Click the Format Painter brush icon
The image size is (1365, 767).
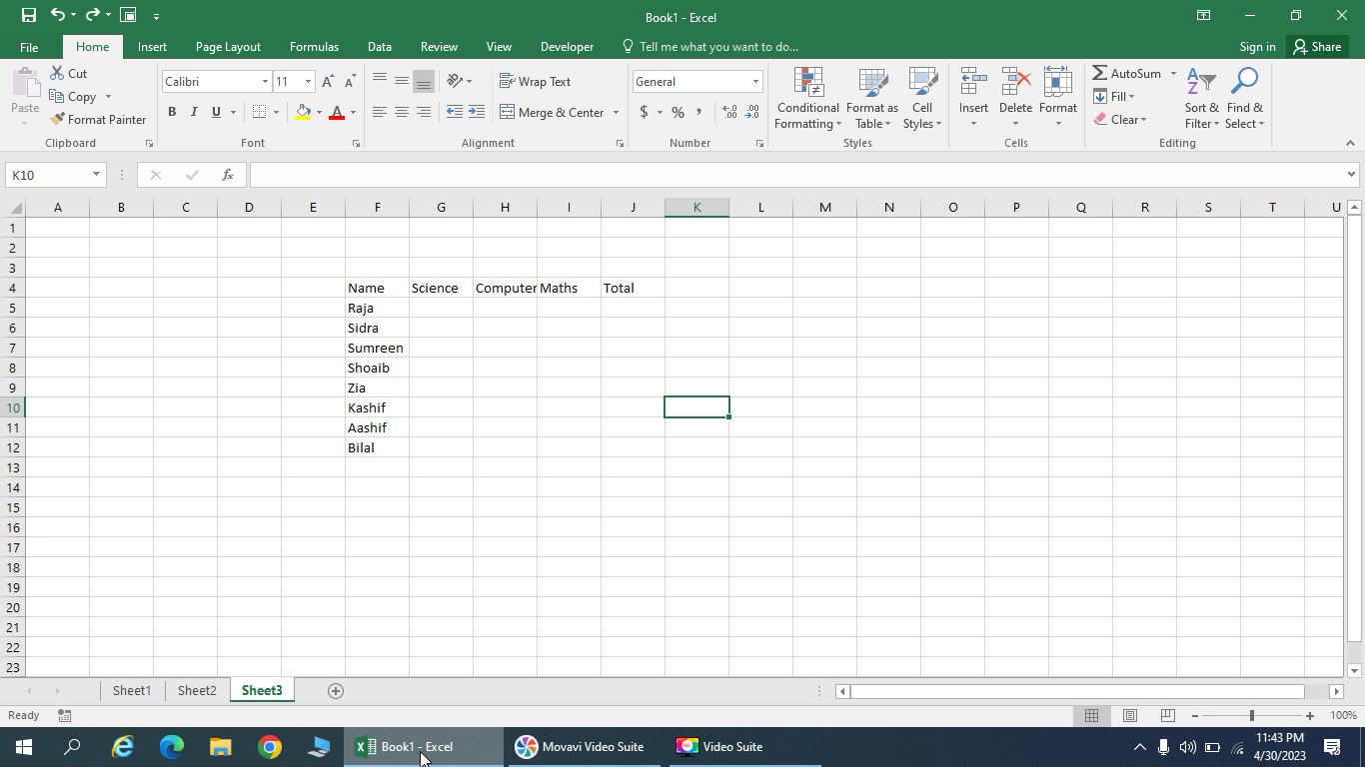click(57, 119)
